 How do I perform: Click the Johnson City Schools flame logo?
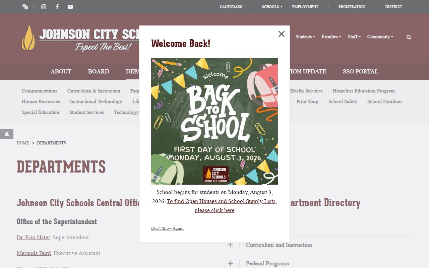[x=28, y=38]
